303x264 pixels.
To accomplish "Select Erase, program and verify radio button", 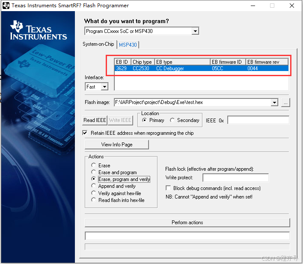I will [94, 179].
